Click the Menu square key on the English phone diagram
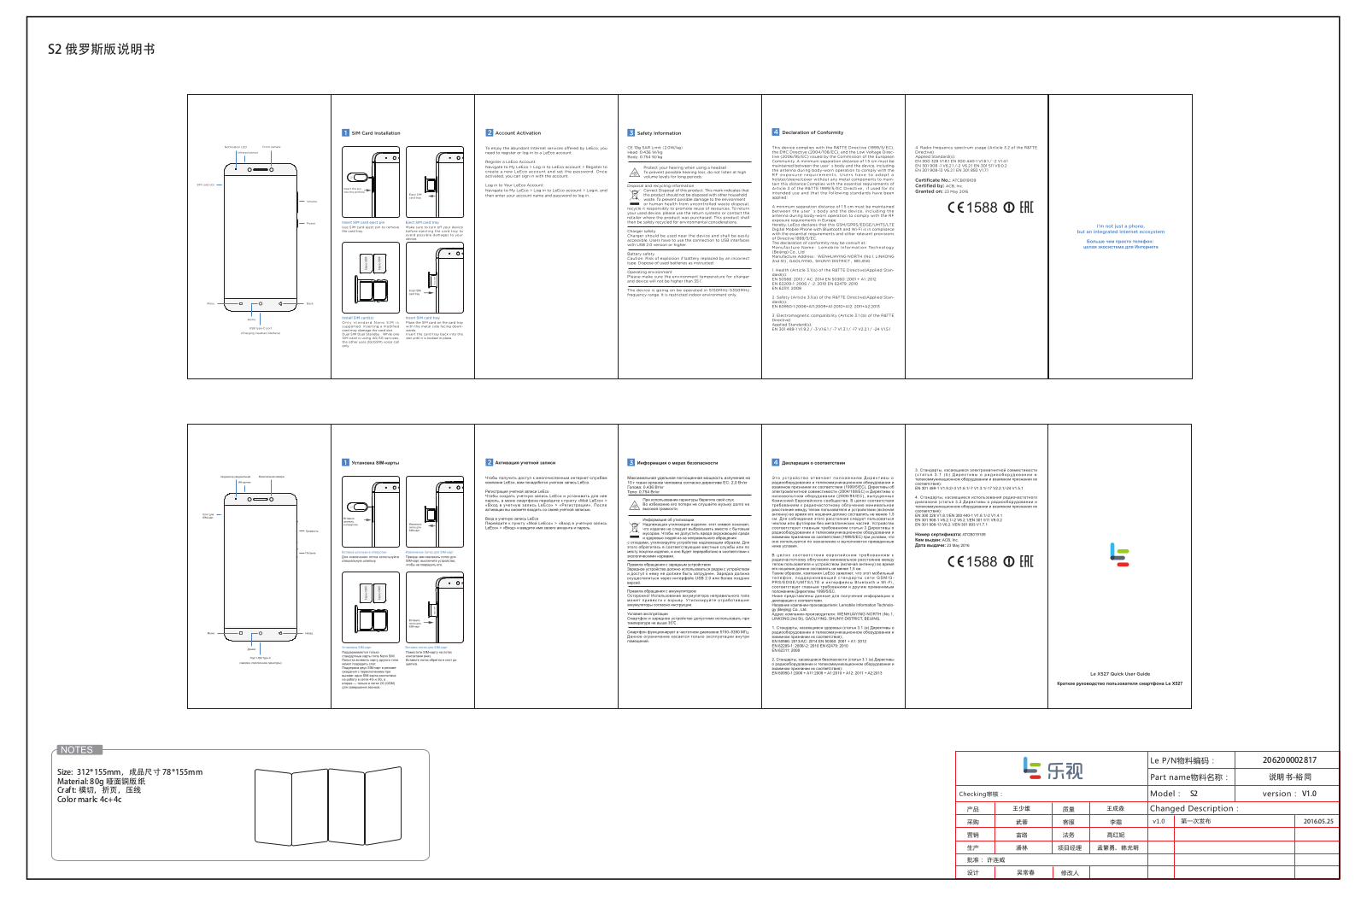 point(240,303)
